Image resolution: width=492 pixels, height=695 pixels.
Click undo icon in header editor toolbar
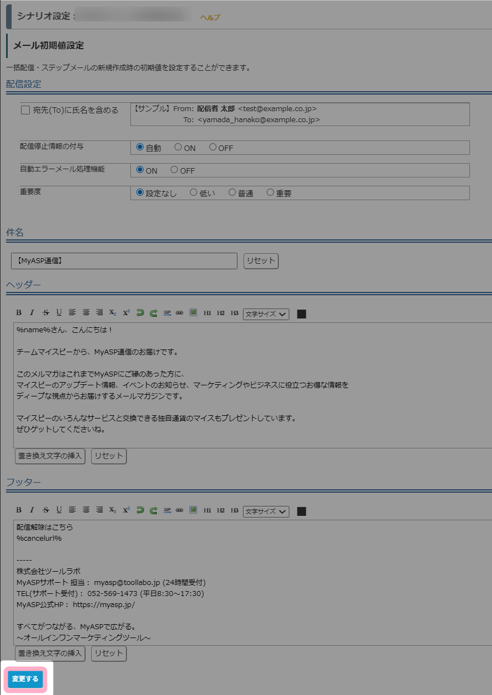[x=140, y=313]
